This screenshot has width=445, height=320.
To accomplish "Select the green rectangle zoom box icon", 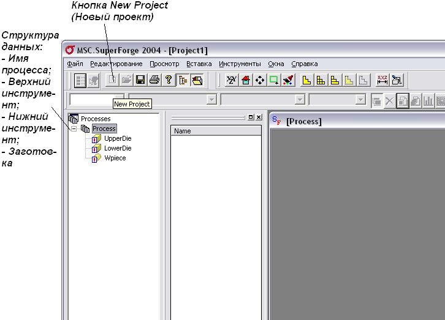I will pos(274,80).
